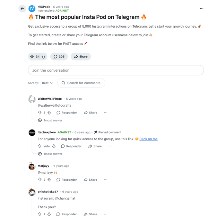Screen dimensions: 208x217
Task: Open the 305 comments bubble
Action: point(59,56)
